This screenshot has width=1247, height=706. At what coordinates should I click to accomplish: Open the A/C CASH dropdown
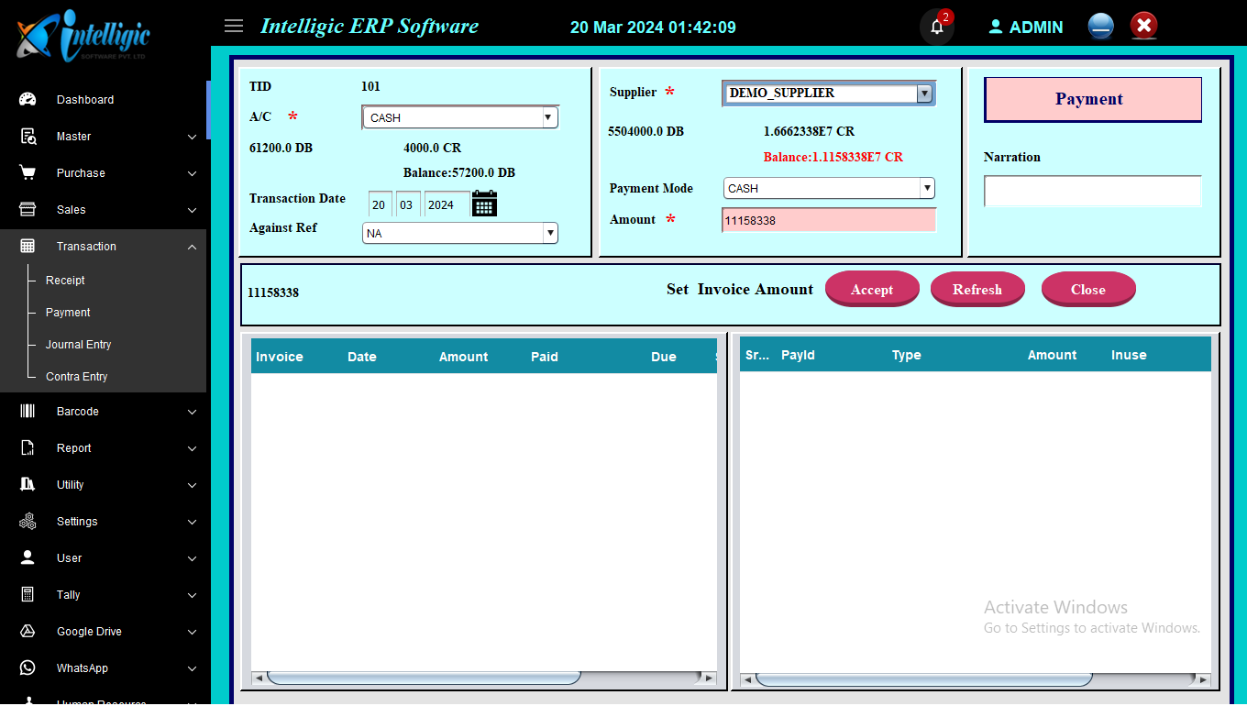(x=459, y=117)
